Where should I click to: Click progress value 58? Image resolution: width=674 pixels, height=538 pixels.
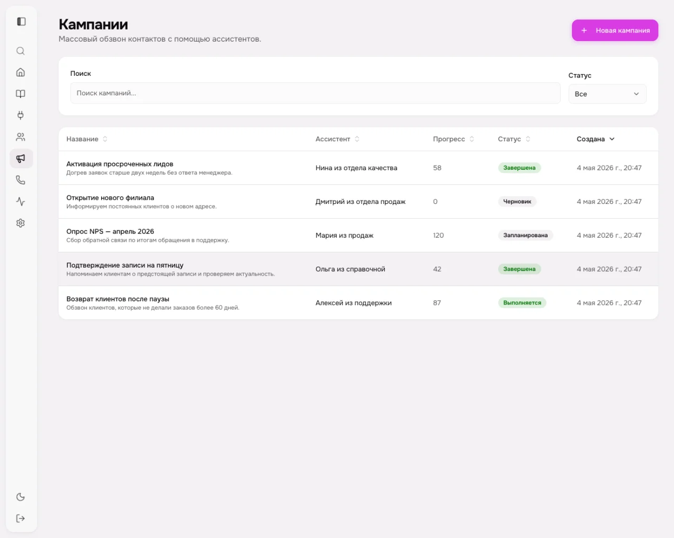click(437, 168)
